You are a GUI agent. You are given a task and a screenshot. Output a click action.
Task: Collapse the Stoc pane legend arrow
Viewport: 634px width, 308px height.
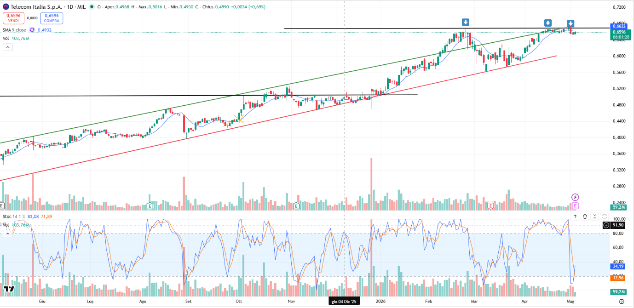7,234
